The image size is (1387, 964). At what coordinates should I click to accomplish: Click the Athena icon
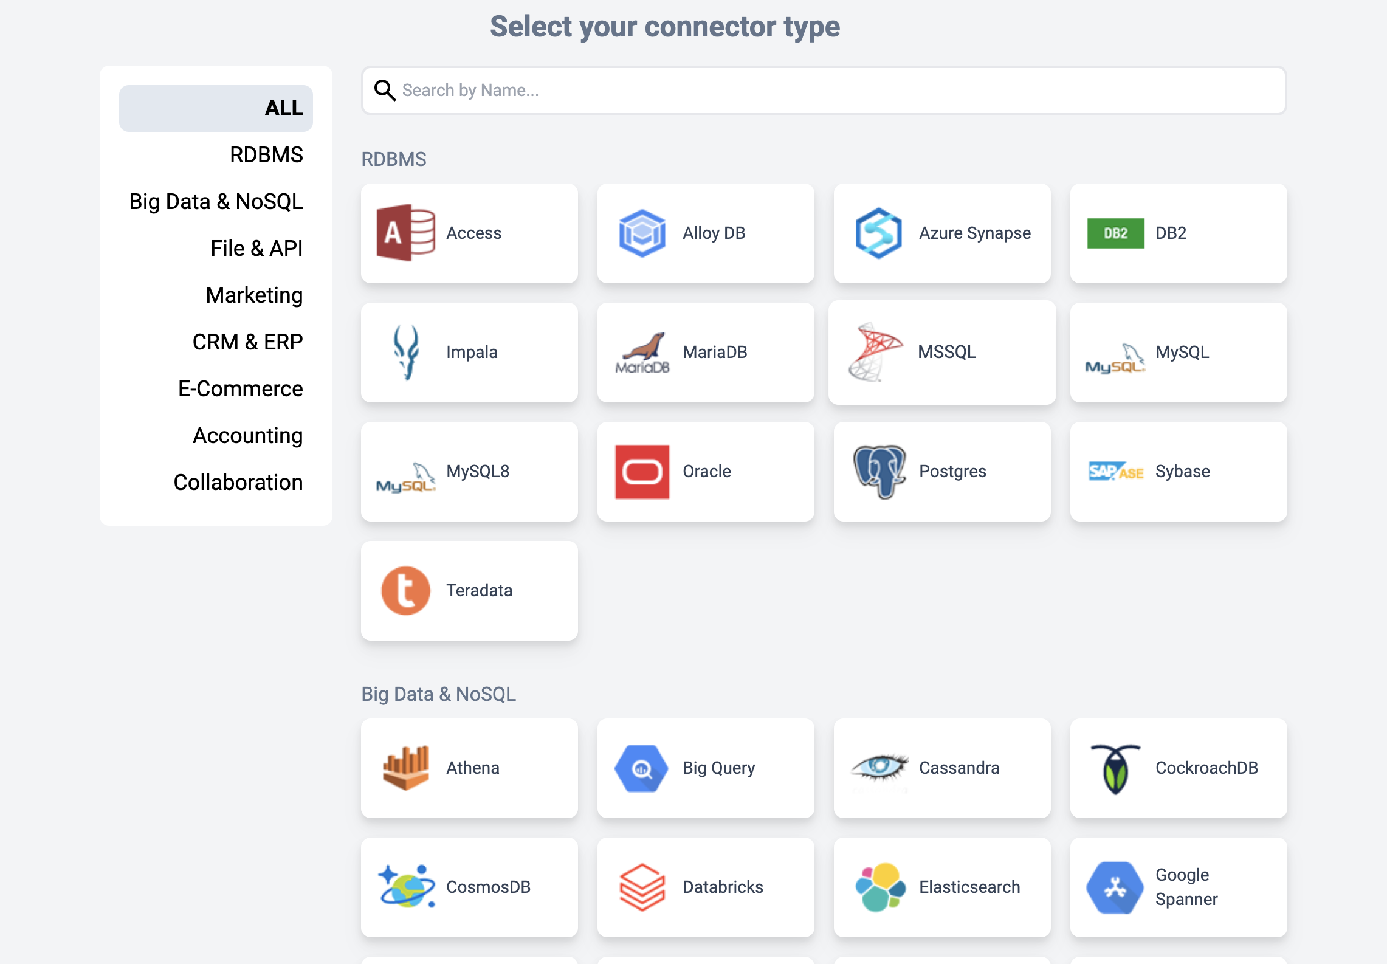[405, 768]
